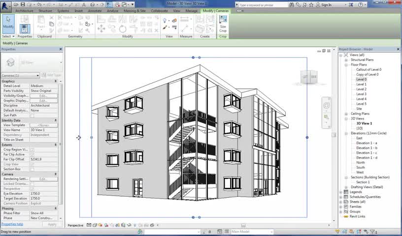The height and width of the screenshot is (236, 402).
Task: Click the horizontal scrollbar thumb under the view
Action: pos(243,226)
